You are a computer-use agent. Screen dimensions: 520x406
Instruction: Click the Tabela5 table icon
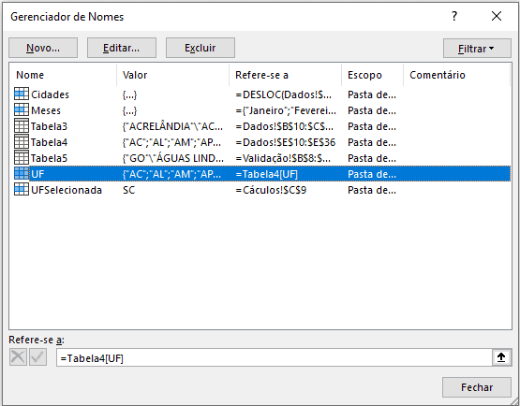22,158
